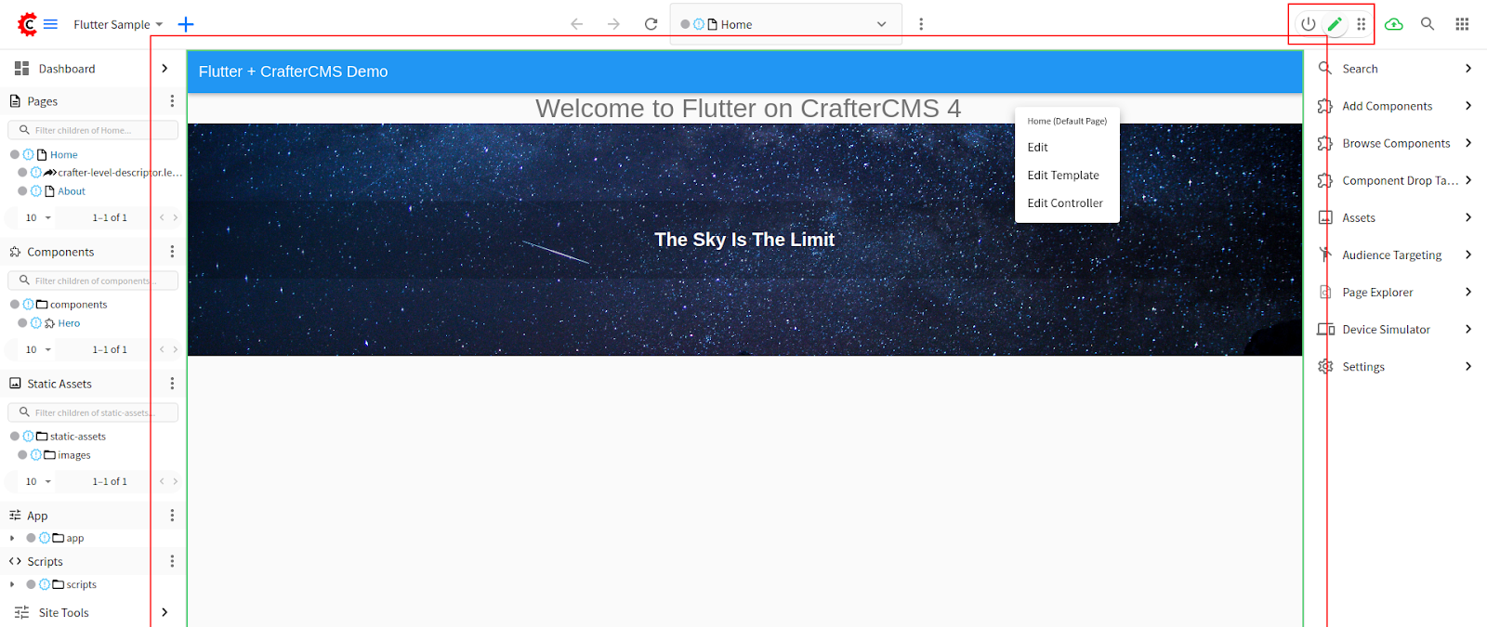Click the blue plus create-content icon
Viewport: 1487px width, 627px height.
point(186,24)
